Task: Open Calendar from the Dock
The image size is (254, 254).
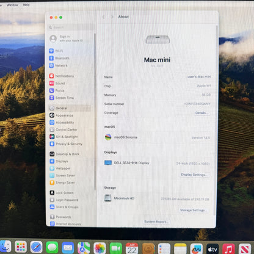Action: tap(132, 249)
